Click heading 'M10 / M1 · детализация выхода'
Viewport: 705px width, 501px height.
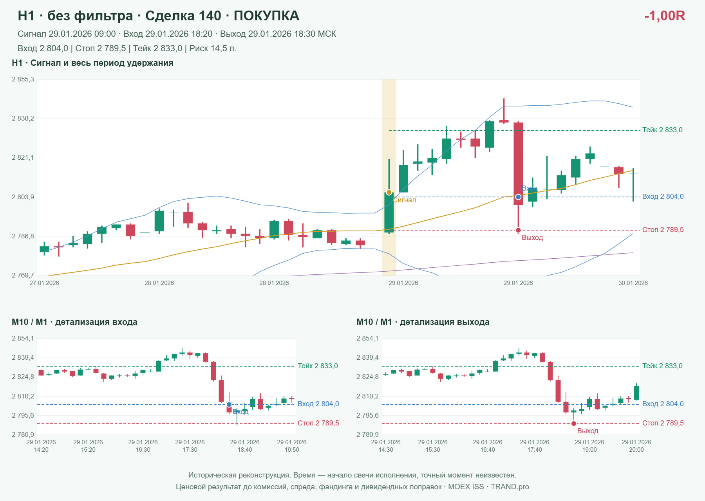tap(423, 322)
